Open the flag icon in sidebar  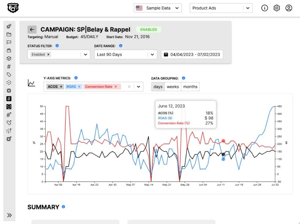point(9,43)
